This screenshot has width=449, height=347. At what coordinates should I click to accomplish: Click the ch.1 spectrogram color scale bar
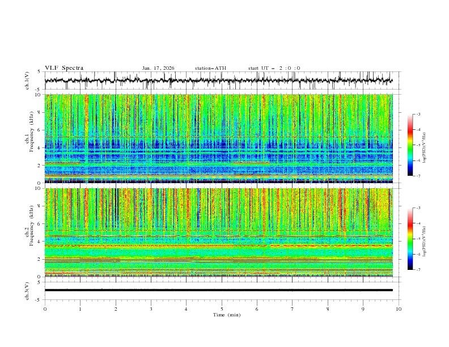[x=410, y=145]
